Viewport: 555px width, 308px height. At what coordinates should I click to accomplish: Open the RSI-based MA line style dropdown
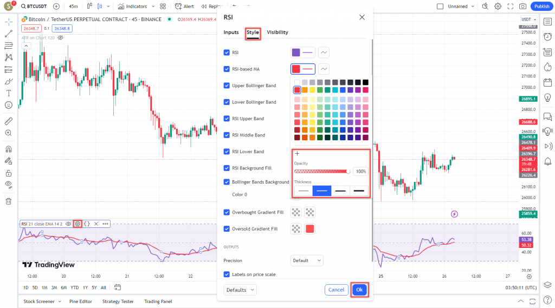[x=324, y=69]
